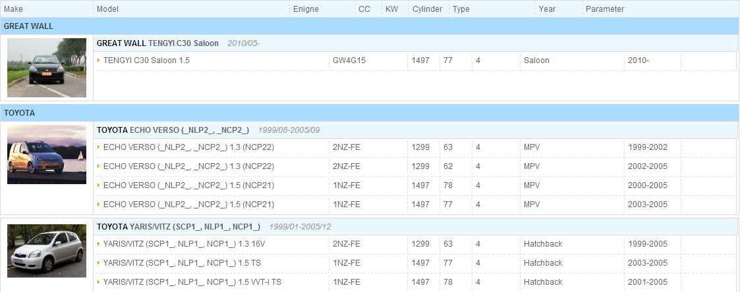Select the TOYOTA make section bar

click(x=370, y=113)
